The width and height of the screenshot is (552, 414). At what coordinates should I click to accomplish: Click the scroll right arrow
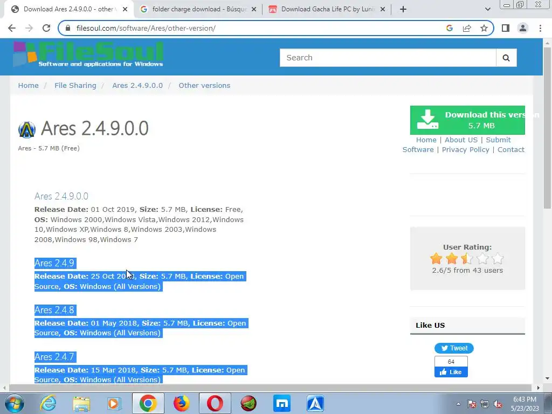click(538, 388)
